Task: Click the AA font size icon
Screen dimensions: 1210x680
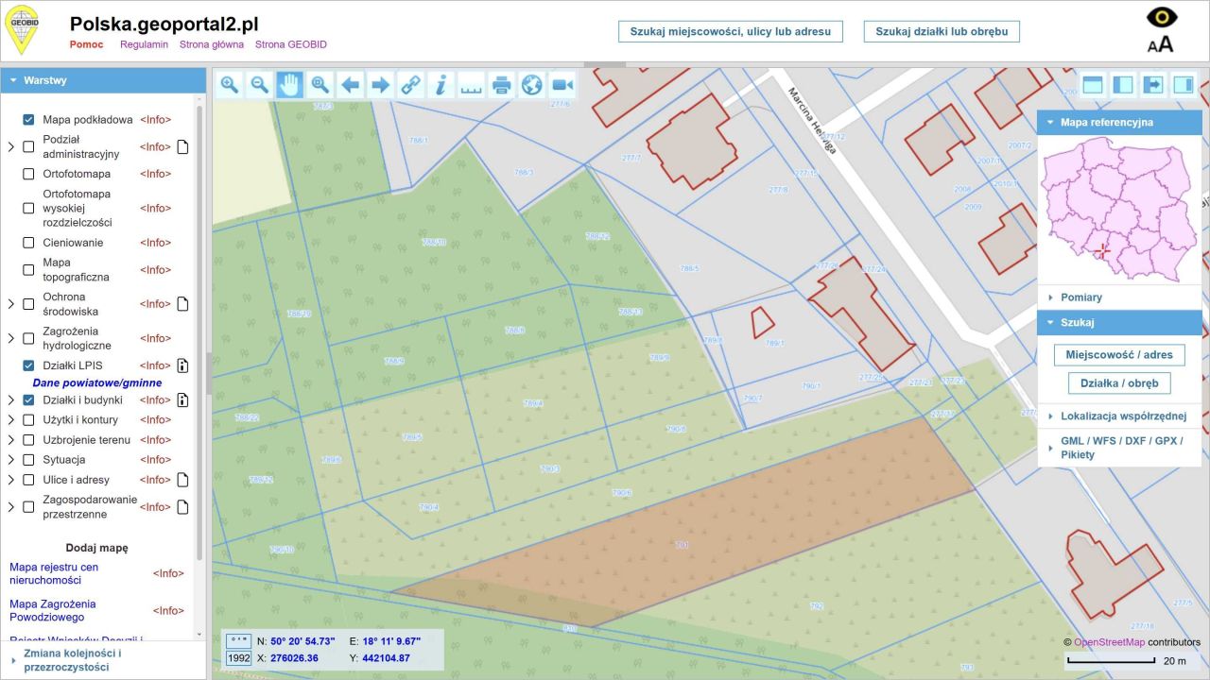Action: point(1161,43)
